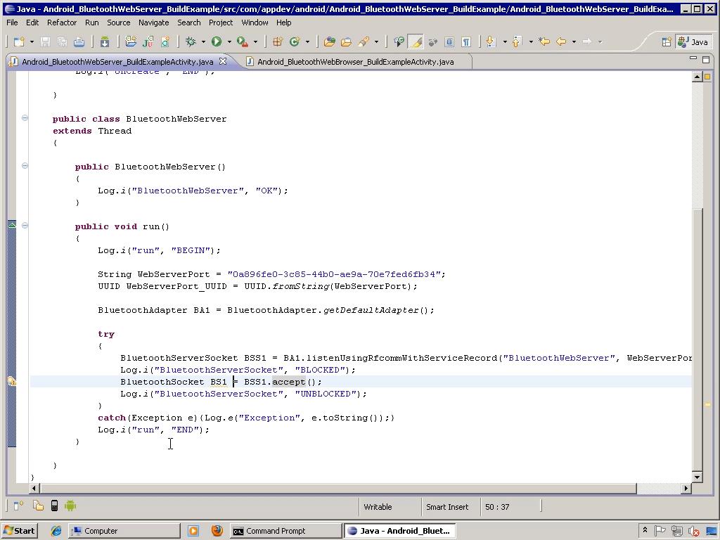Open the New wizard dropdown arrow
The height and width of the screenshot is (540, 720).
coord(32,41)
